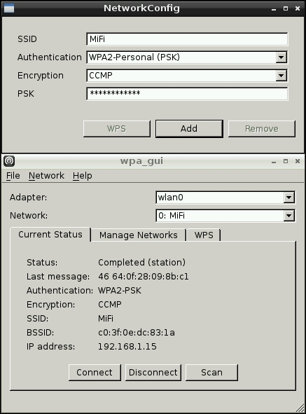
Task: Click the NetworkConfig window menu icon
Action: (9, 8)
